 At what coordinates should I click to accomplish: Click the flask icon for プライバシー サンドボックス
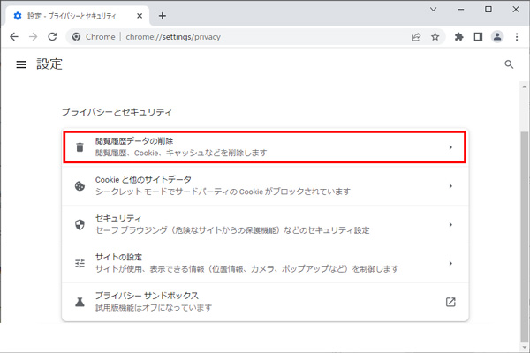click(79, 302)
